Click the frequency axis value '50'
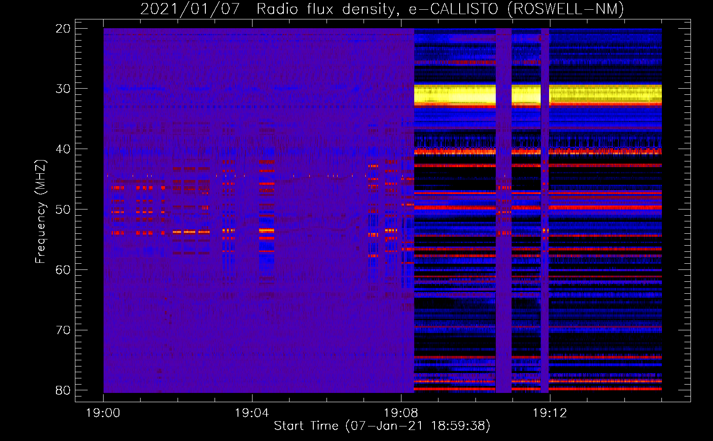Image resolution: width=713 pixels, height=441 pixels. pos(63,209)
